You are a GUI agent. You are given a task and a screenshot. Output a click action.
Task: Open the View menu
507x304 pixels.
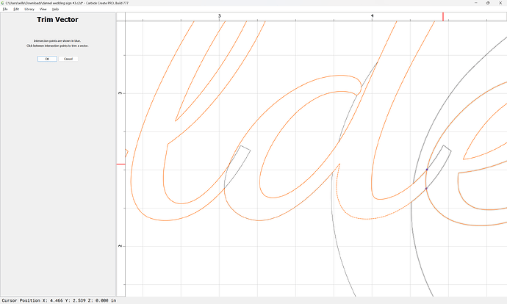(x=43, y=10)
